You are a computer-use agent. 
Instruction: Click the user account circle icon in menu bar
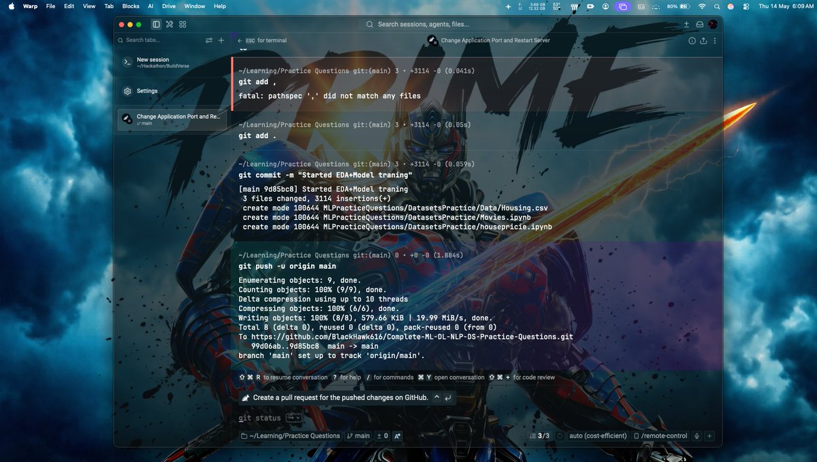tap(606, 6)
